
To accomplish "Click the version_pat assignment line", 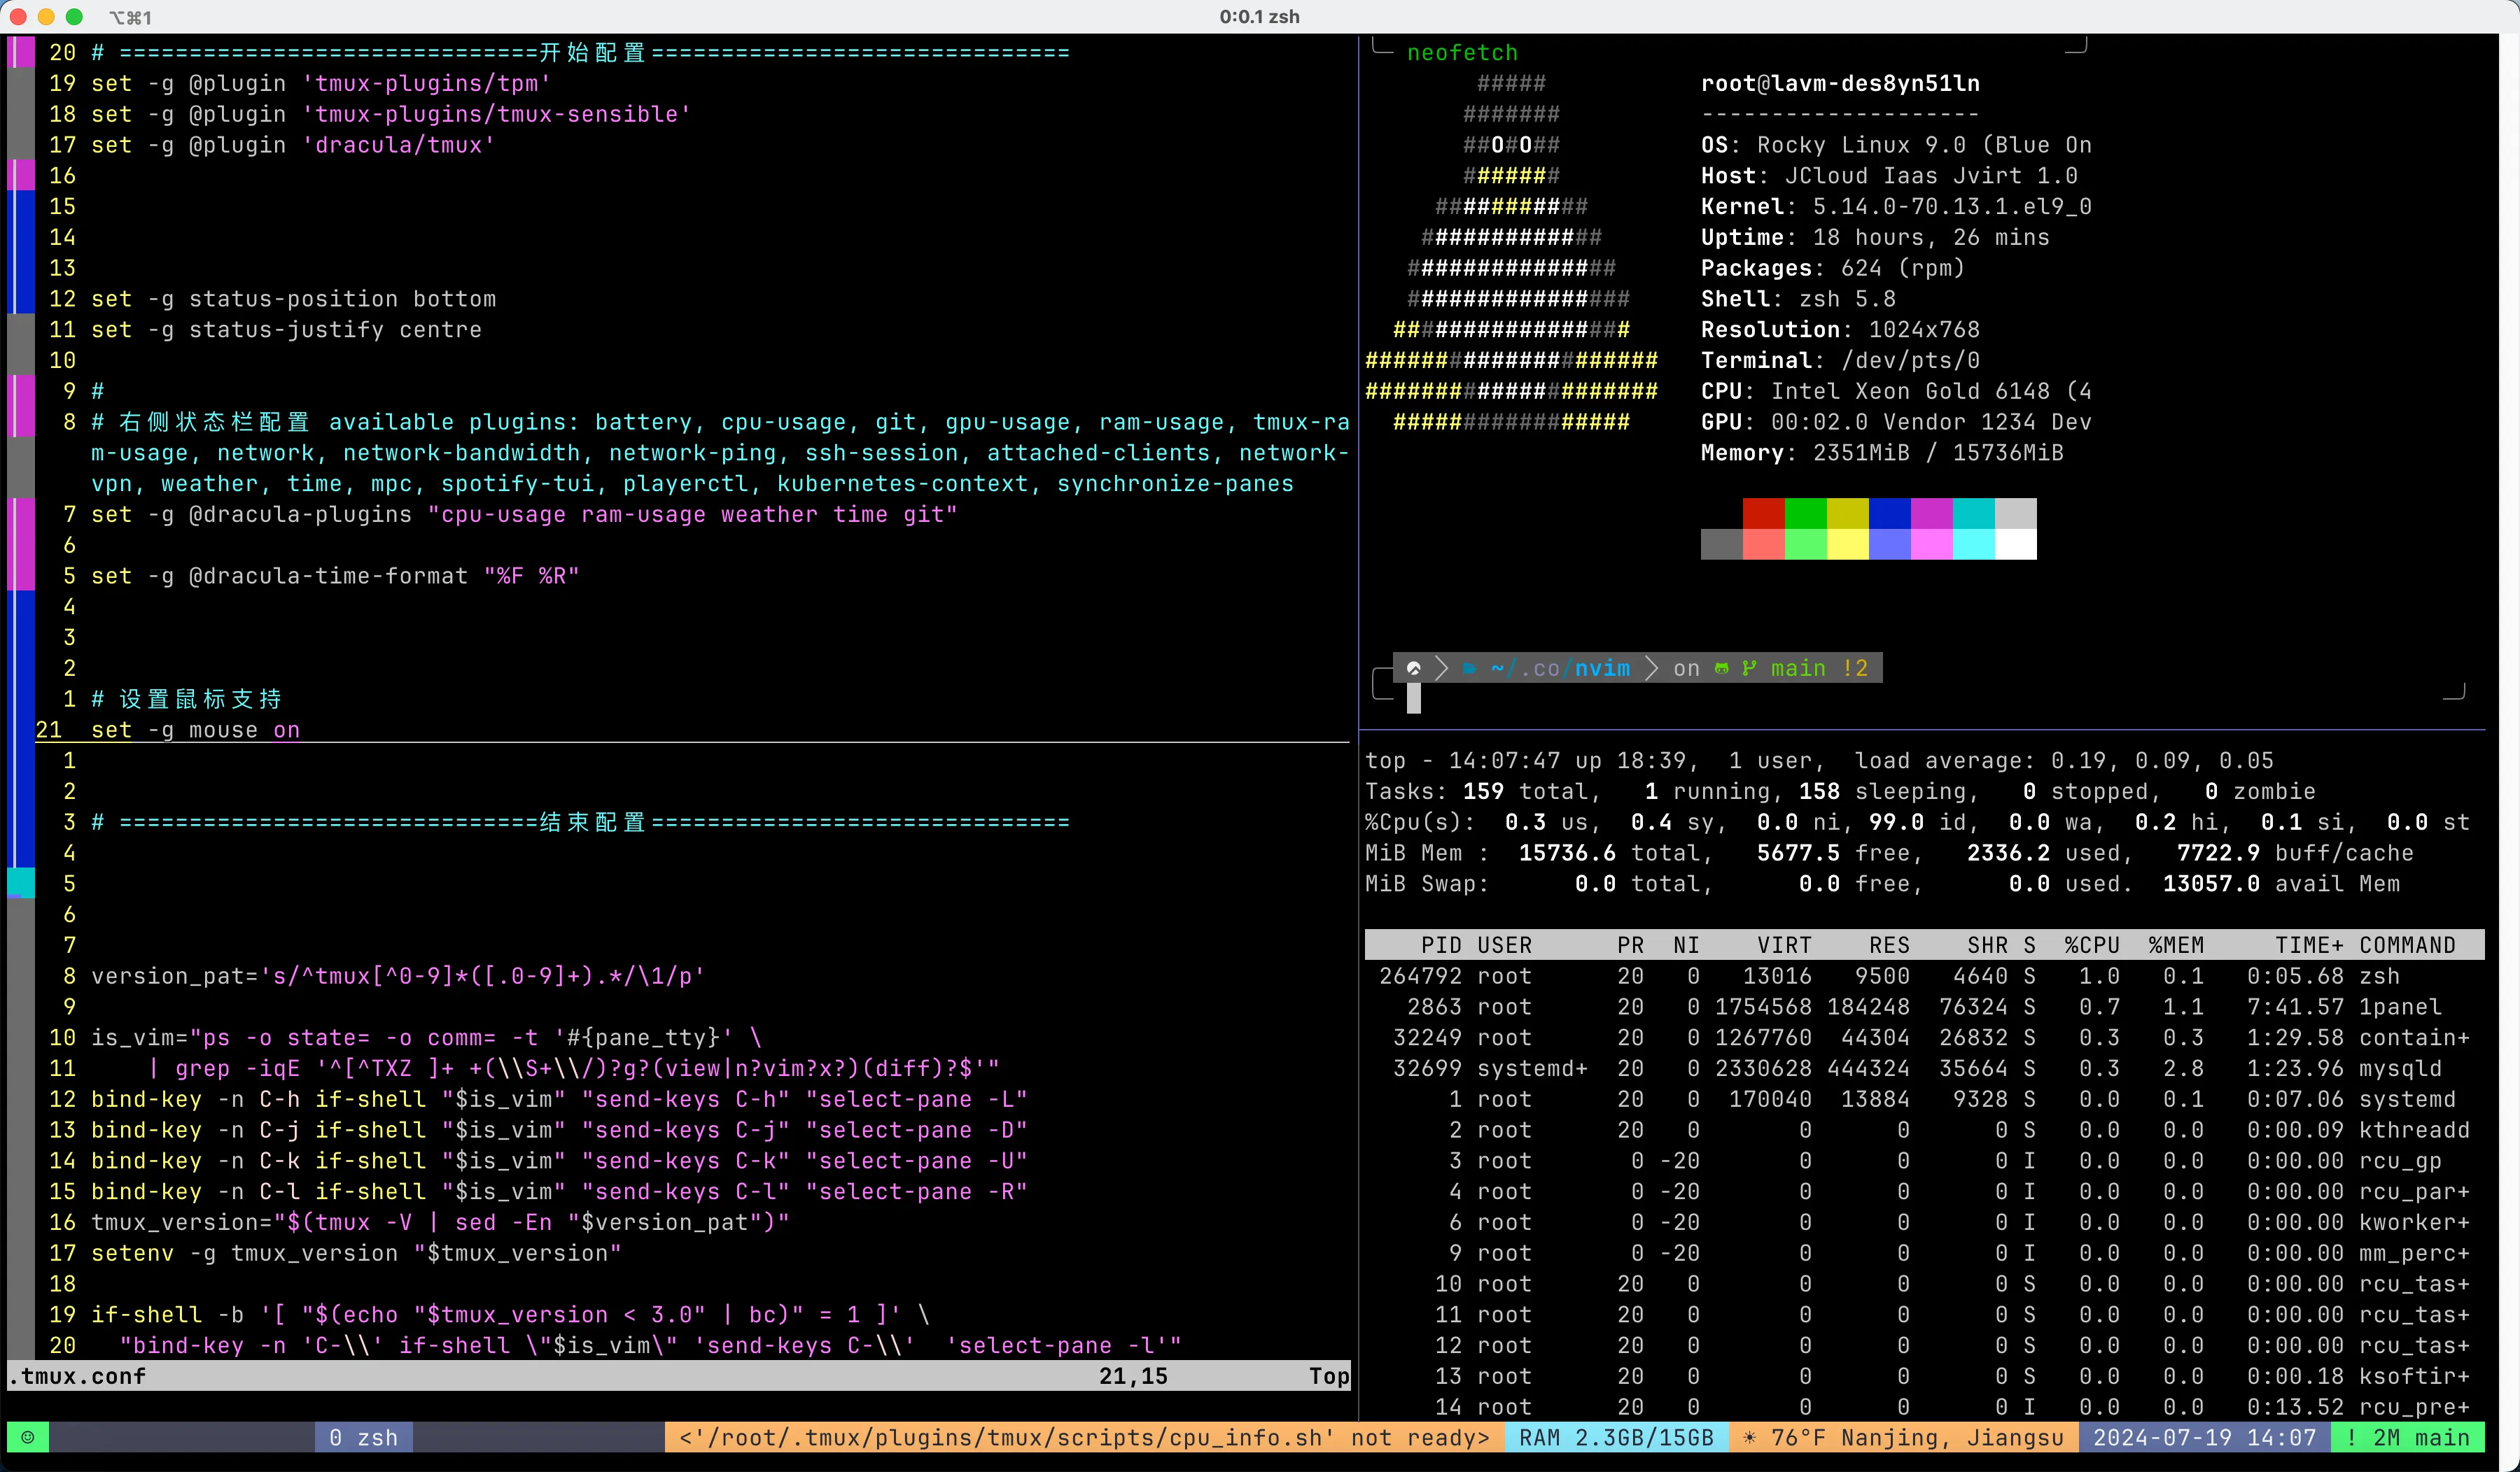I will [398, 975].
